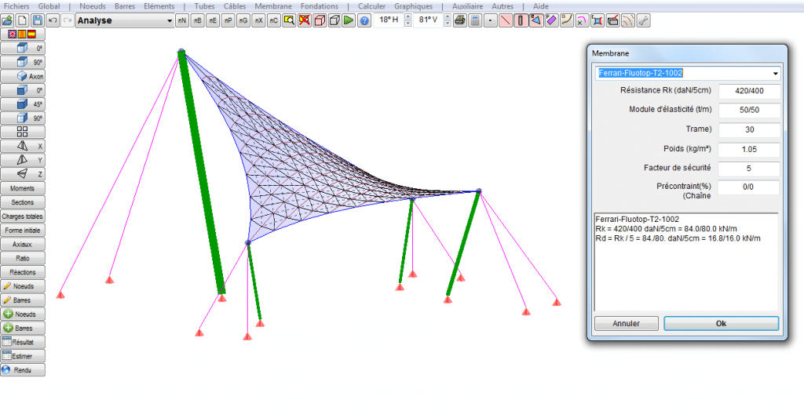Open settings with the wrench icon
The image size is (804, 414).
[x=644, y=20]
